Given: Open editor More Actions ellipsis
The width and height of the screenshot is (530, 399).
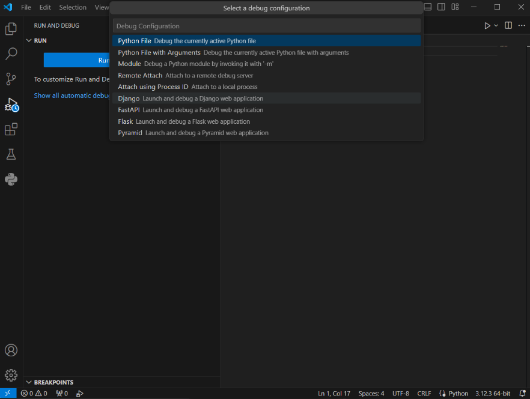Looking at the screenshot, I should pos(522,26).
